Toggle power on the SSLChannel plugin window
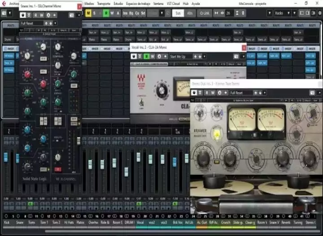 tap(23, 15)
